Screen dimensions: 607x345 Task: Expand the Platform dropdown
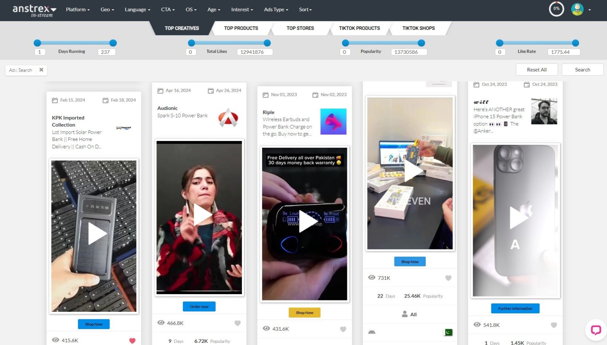coord(78,10)
